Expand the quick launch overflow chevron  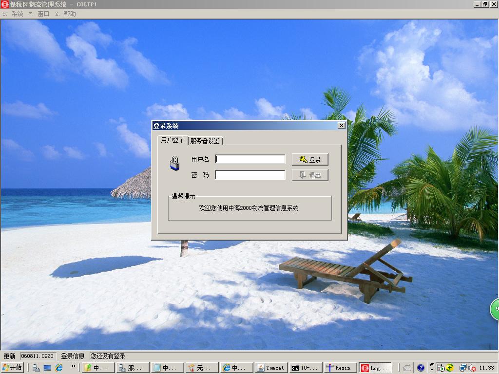(74, 366)
